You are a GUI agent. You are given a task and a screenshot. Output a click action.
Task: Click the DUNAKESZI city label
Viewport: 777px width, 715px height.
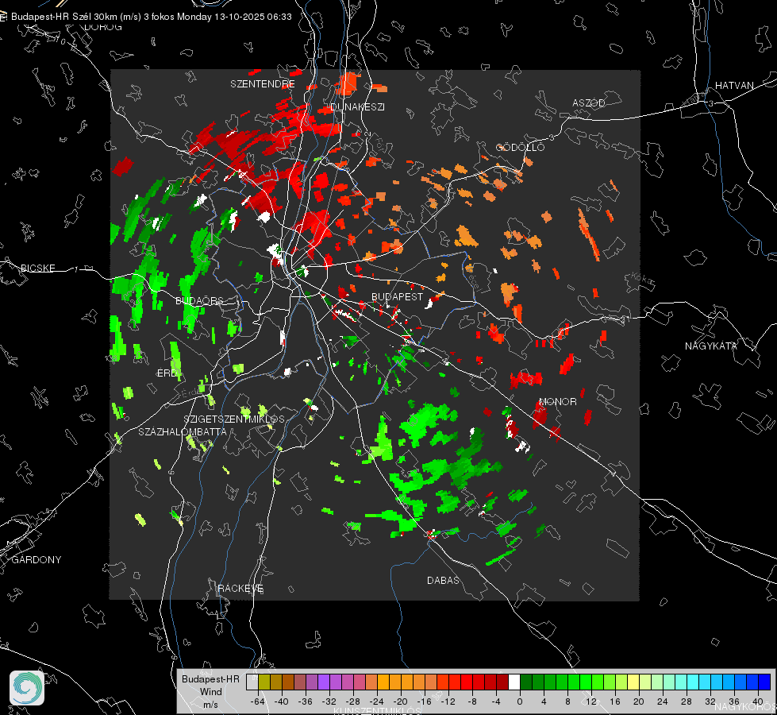(x=357, y=107)
